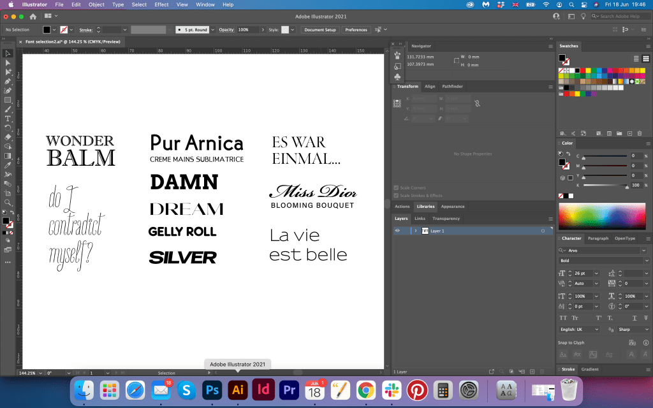Click the Preferences button
The image size is (653, 408).
pos(356,30)
